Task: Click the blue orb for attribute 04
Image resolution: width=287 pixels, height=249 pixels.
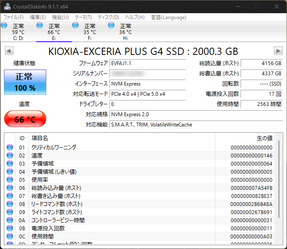Action: [10, 172]
